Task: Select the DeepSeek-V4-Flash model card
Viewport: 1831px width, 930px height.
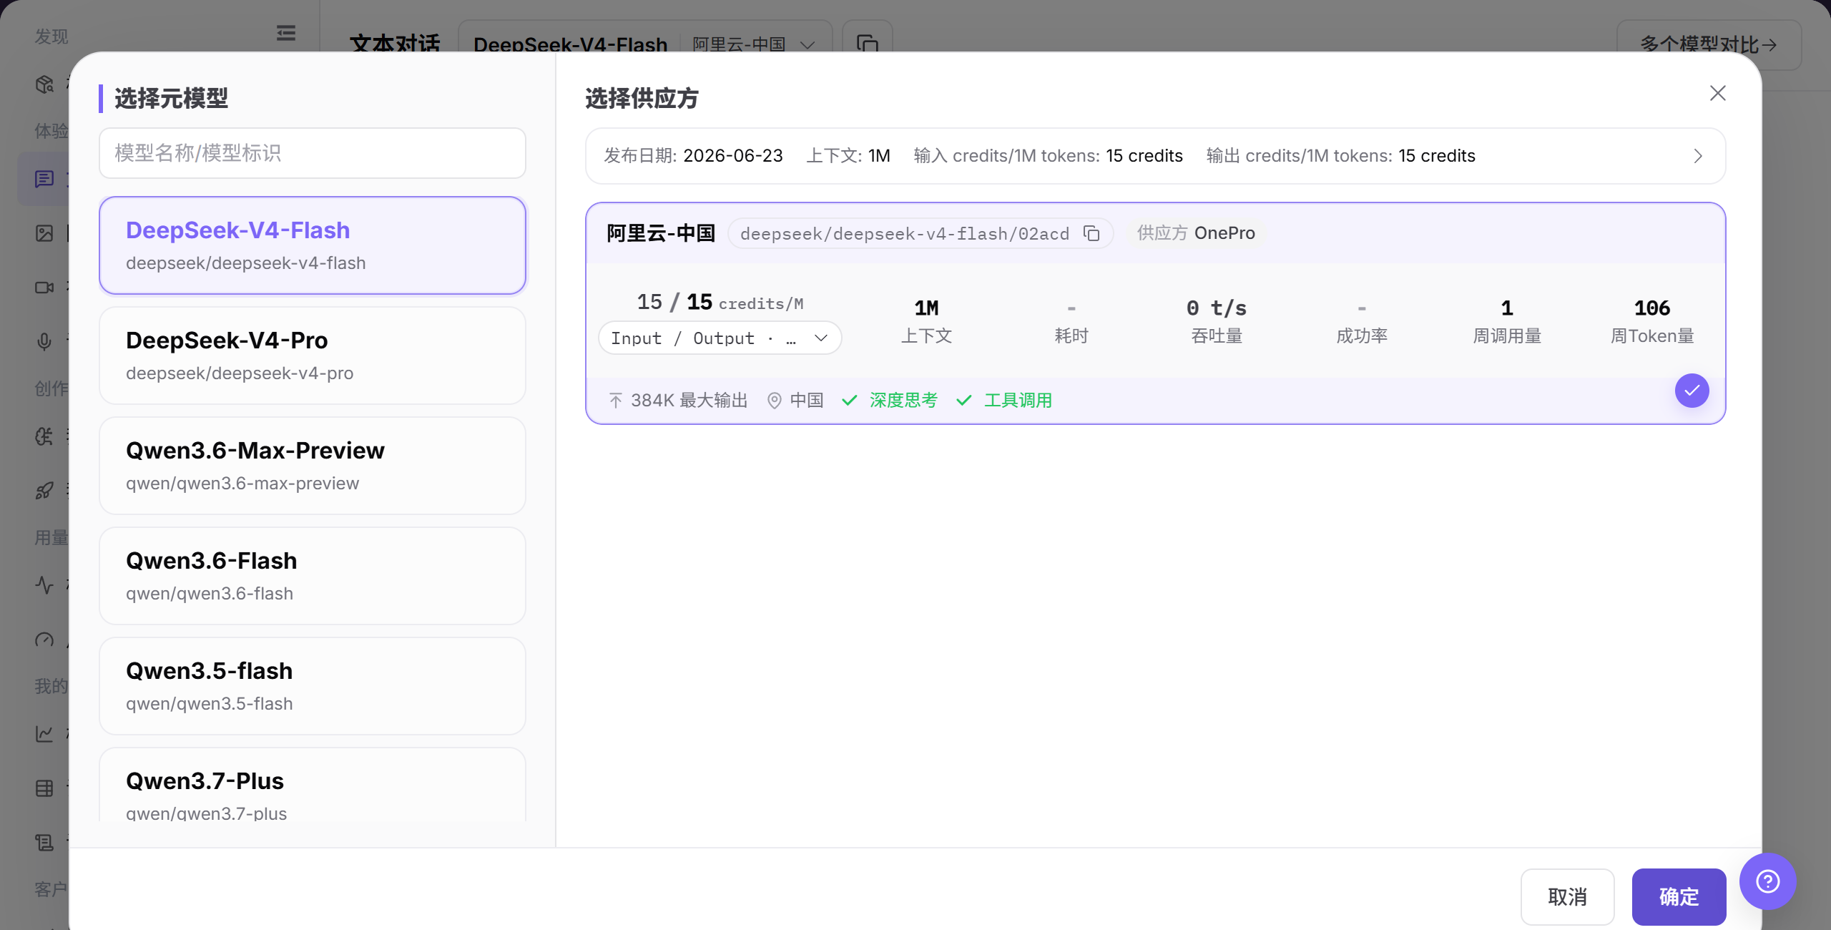Action: pos(313,245)
